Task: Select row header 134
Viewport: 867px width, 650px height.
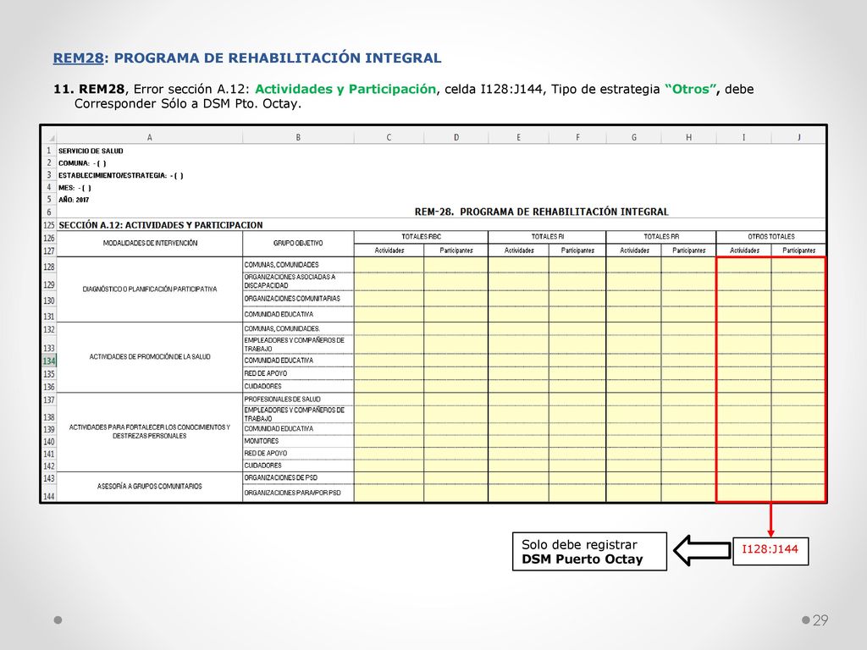Action: (x=49, y=361)
